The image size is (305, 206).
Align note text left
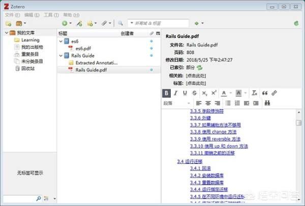click(199, 104)
